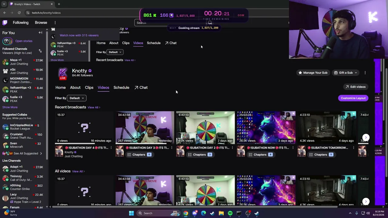Open Maya +1 channel in sidebar
388x218 pixels.
[x=23, y=62]
